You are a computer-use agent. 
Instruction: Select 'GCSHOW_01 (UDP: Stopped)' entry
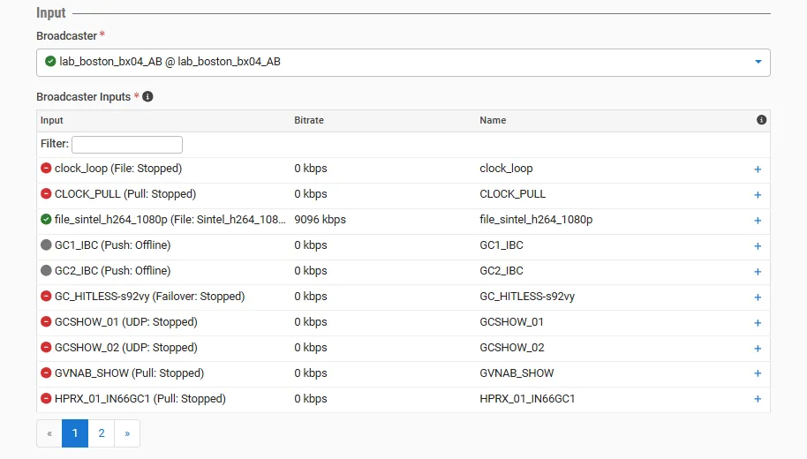coord(126,322)
